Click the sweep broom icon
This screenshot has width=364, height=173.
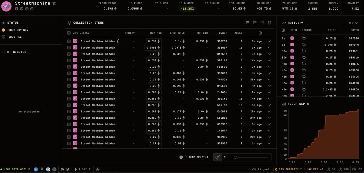[217, 157]
